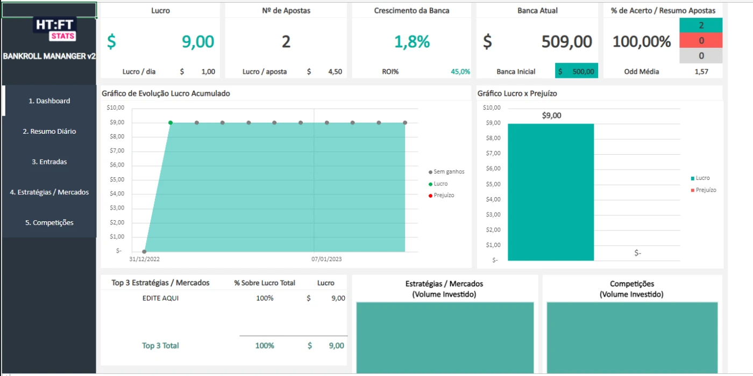The image size is (753, 376).
Task: Click the green Lucro data point on line chart
Action: pos(171,122)
